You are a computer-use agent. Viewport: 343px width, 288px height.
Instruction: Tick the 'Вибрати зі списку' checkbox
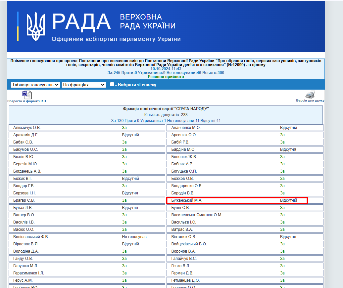(112, 84)
